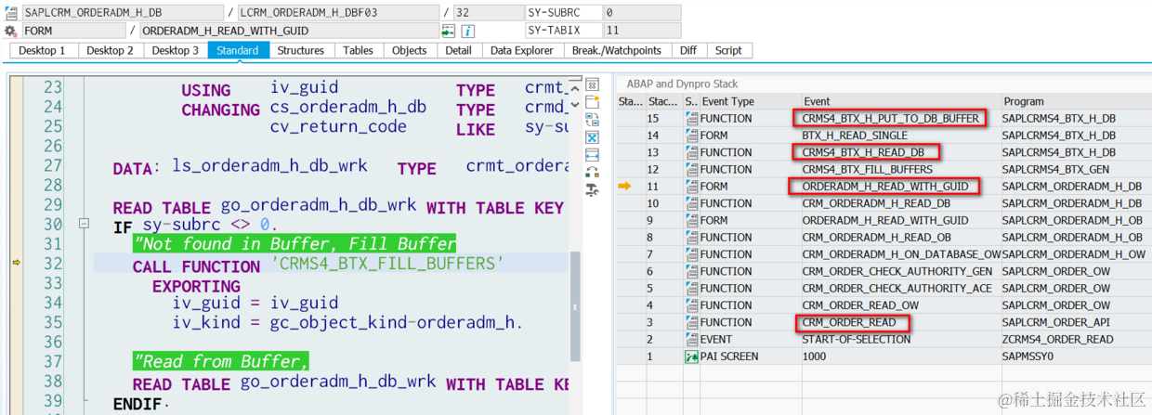Toggle the tool full-screen icon

[592, 137]
